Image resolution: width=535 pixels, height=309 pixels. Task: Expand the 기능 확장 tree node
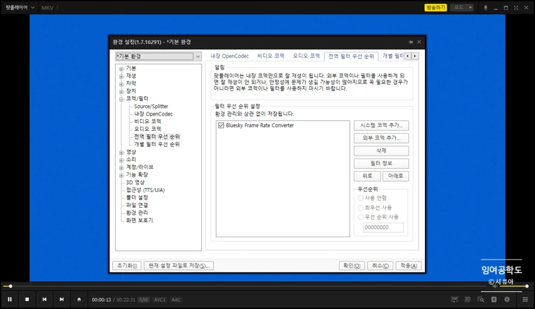click(121, 175)
